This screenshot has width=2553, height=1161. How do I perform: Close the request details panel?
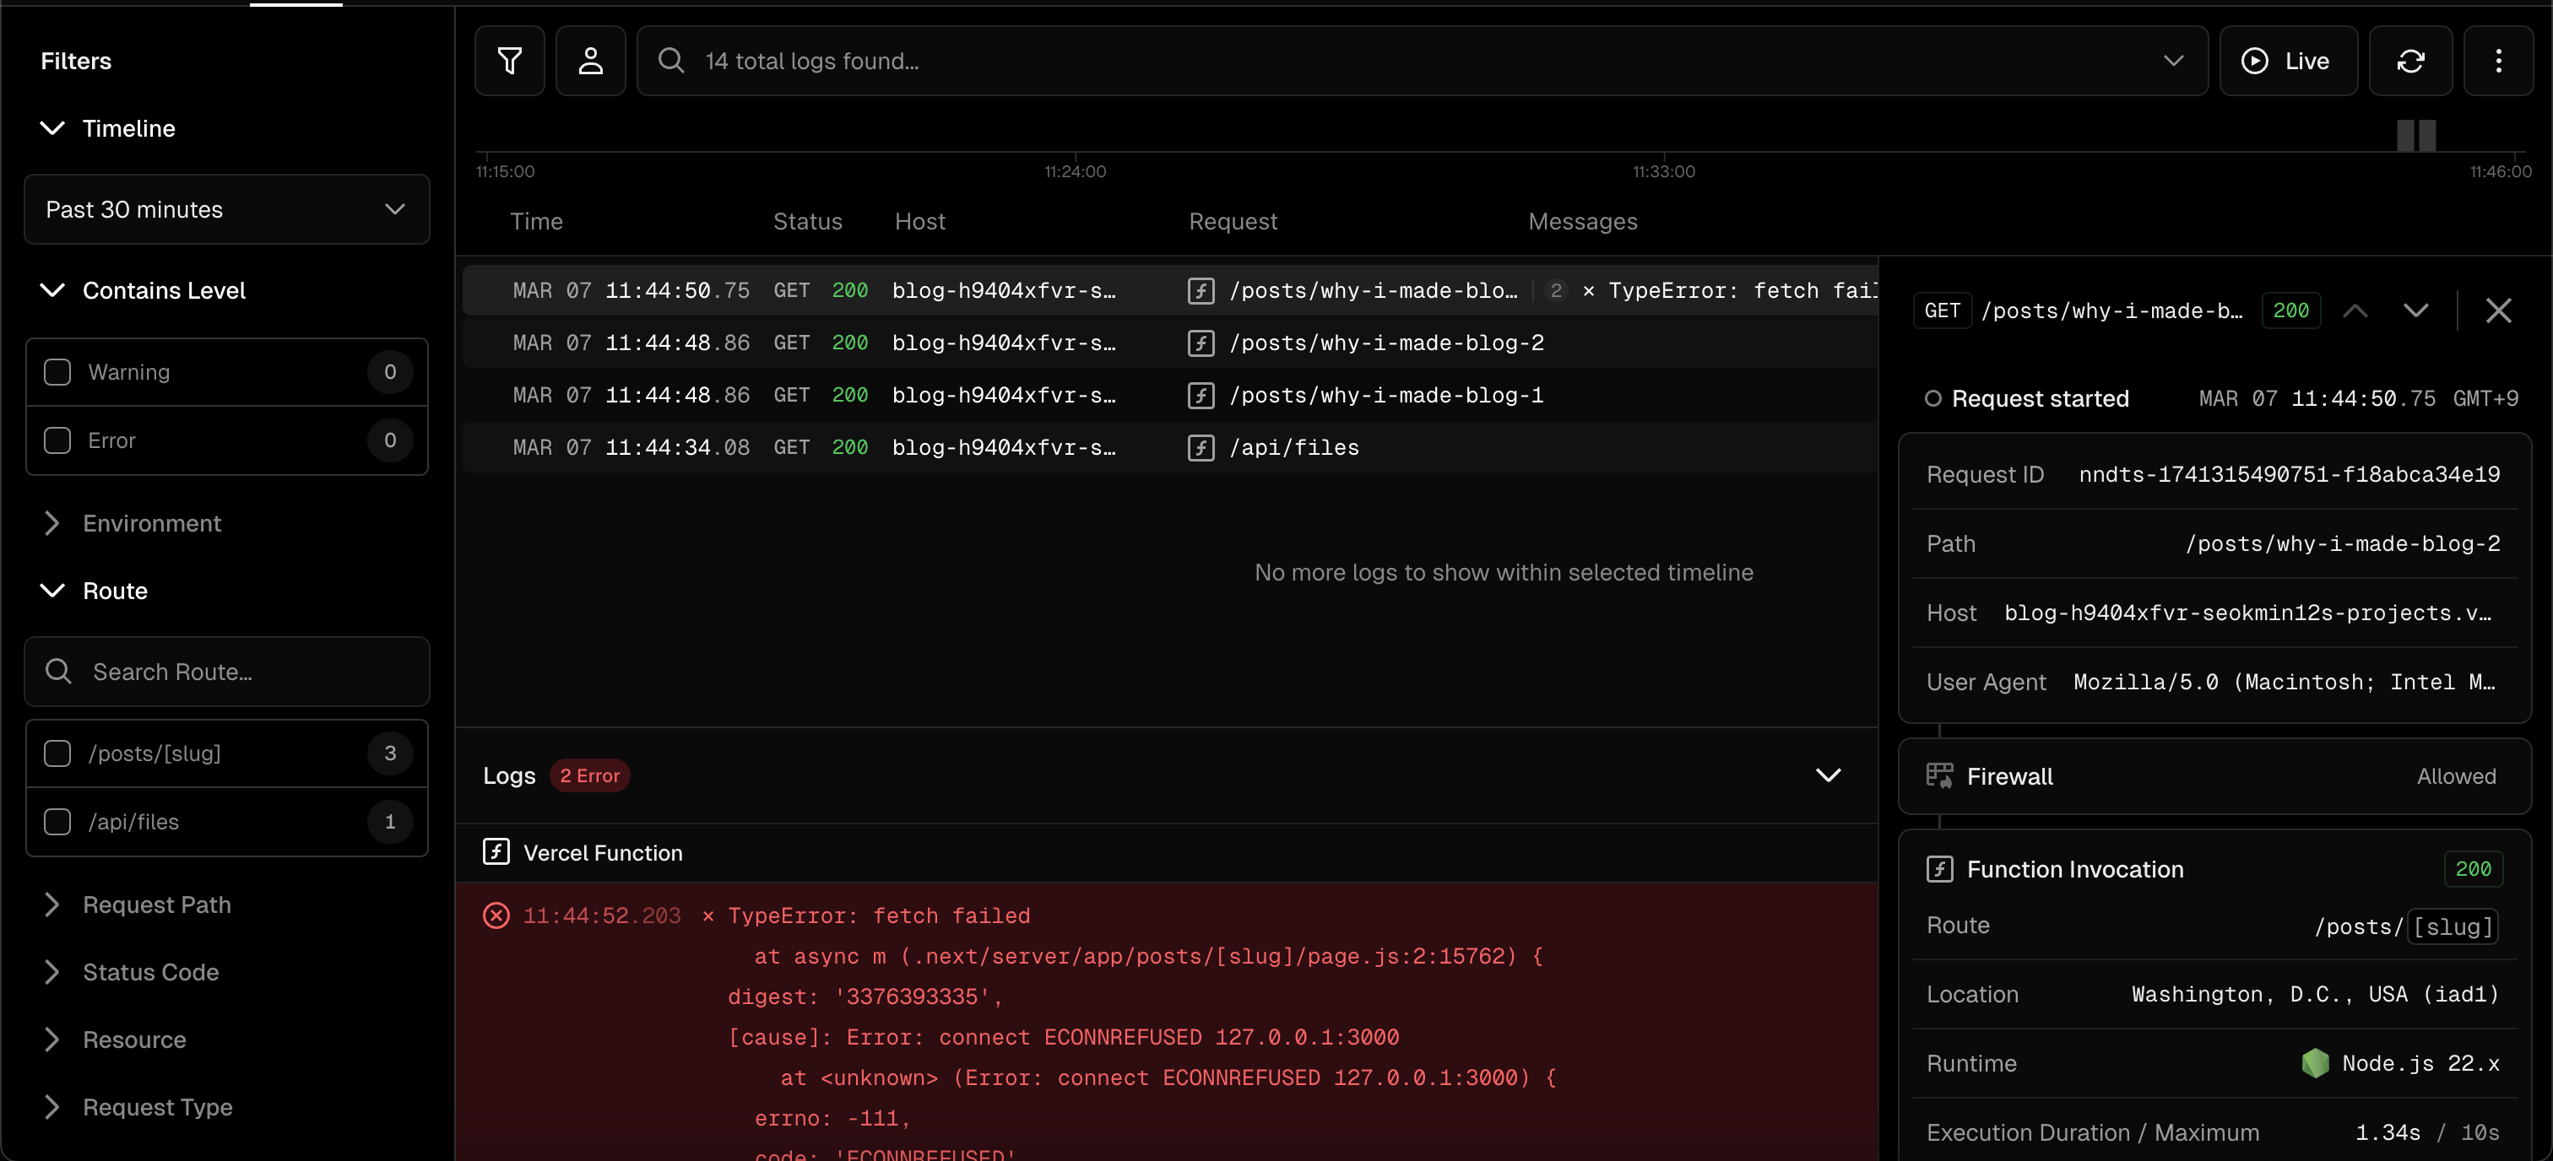[x=2497, y=310]
